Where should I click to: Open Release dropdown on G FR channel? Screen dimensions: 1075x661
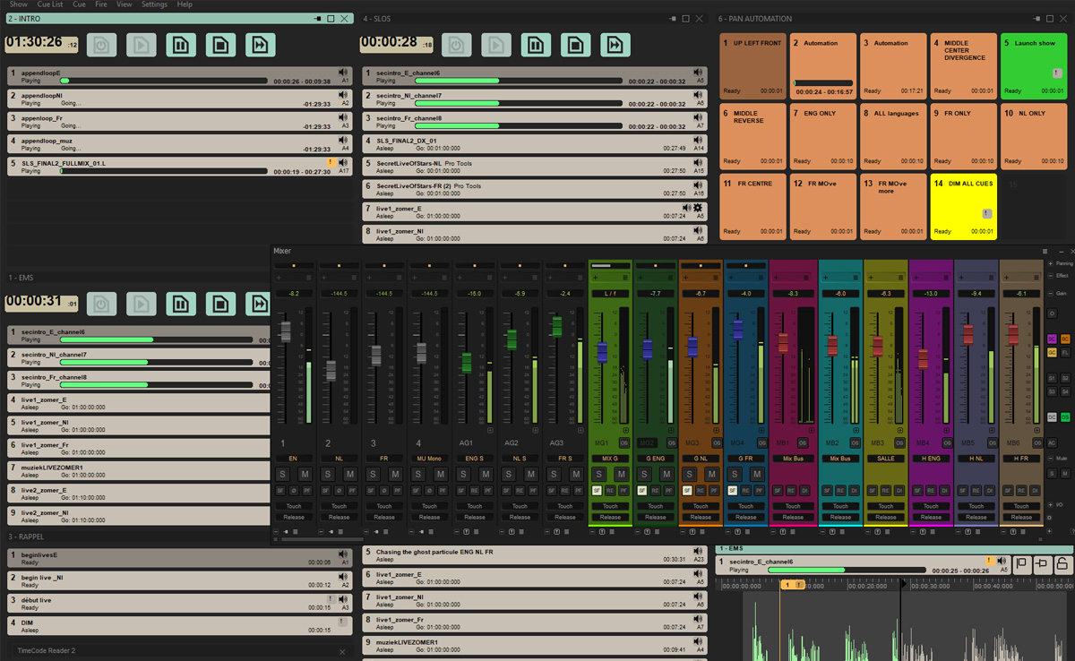pyautogui.click(x=746, y=517)
